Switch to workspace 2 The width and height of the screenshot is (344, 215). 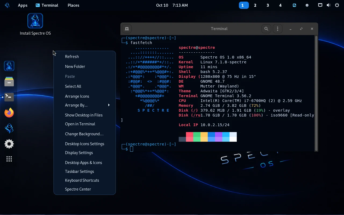[x=255, y=5]
